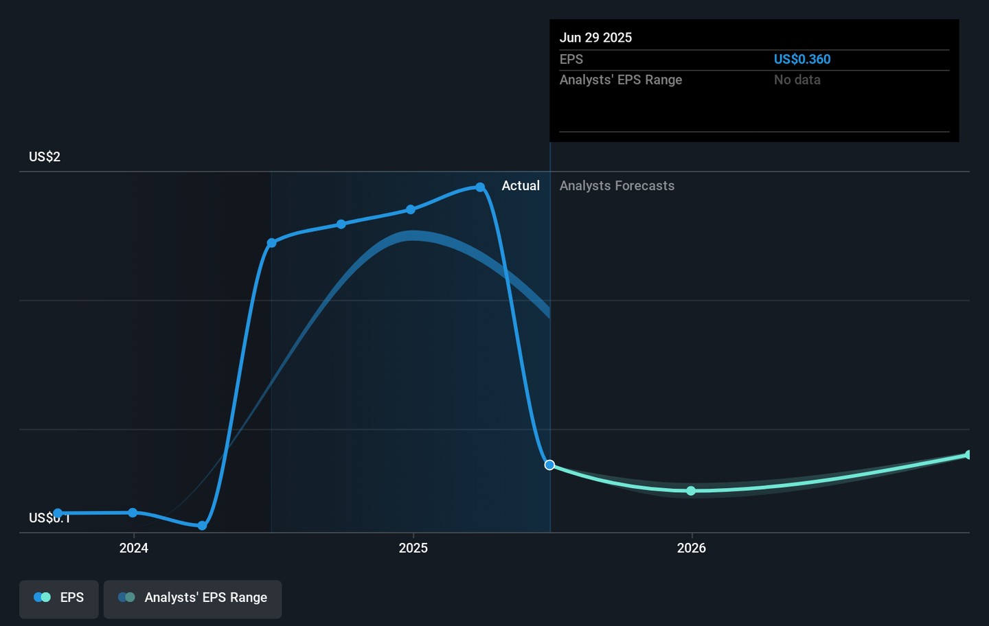Screen dimensions: 989x626
Task: Select the EPS data point above 2025 tick
Action: tap(411, 209)
